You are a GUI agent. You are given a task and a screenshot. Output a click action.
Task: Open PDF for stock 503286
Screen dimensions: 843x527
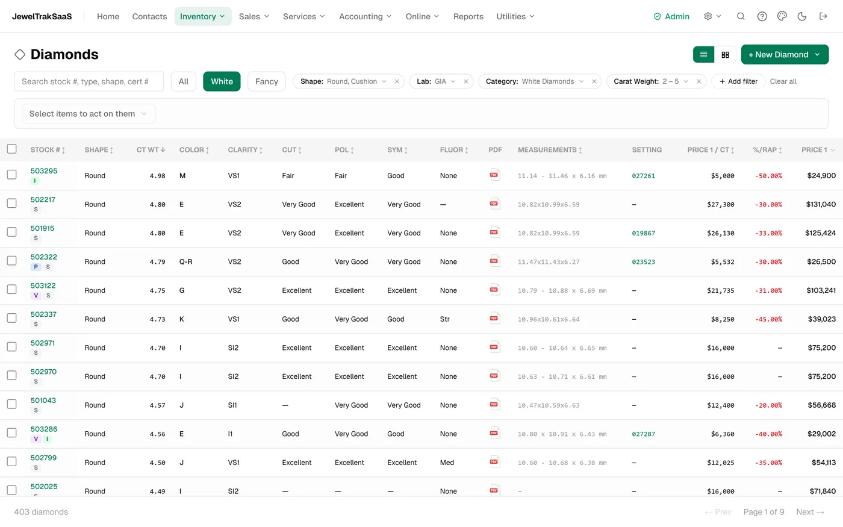tap(494, 434)
